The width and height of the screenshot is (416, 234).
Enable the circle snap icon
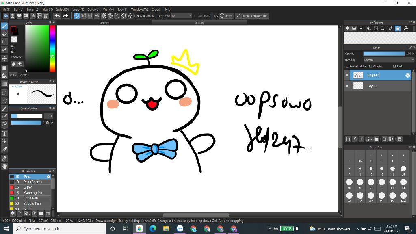tap(110, 16)
